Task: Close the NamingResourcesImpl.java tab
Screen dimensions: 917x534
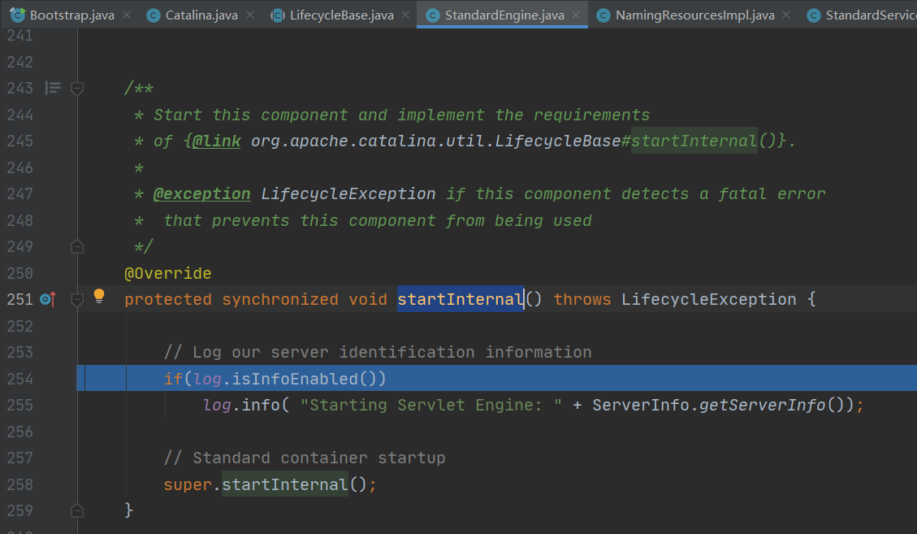Action: (x=786, y=15)
